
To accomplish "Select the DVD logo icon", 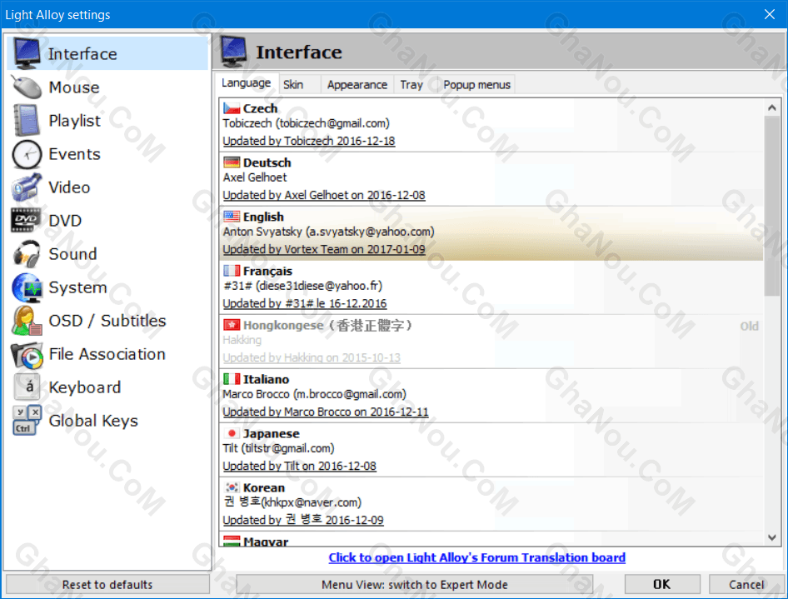I will 26,220.
